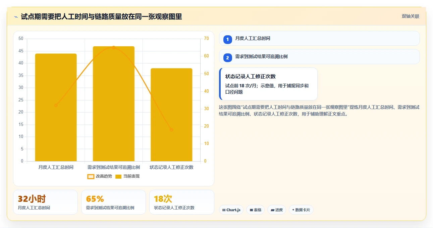Click the panel title 试点期需要把人工时间与链路质量
433x228 pixels.
click(101, 16)
